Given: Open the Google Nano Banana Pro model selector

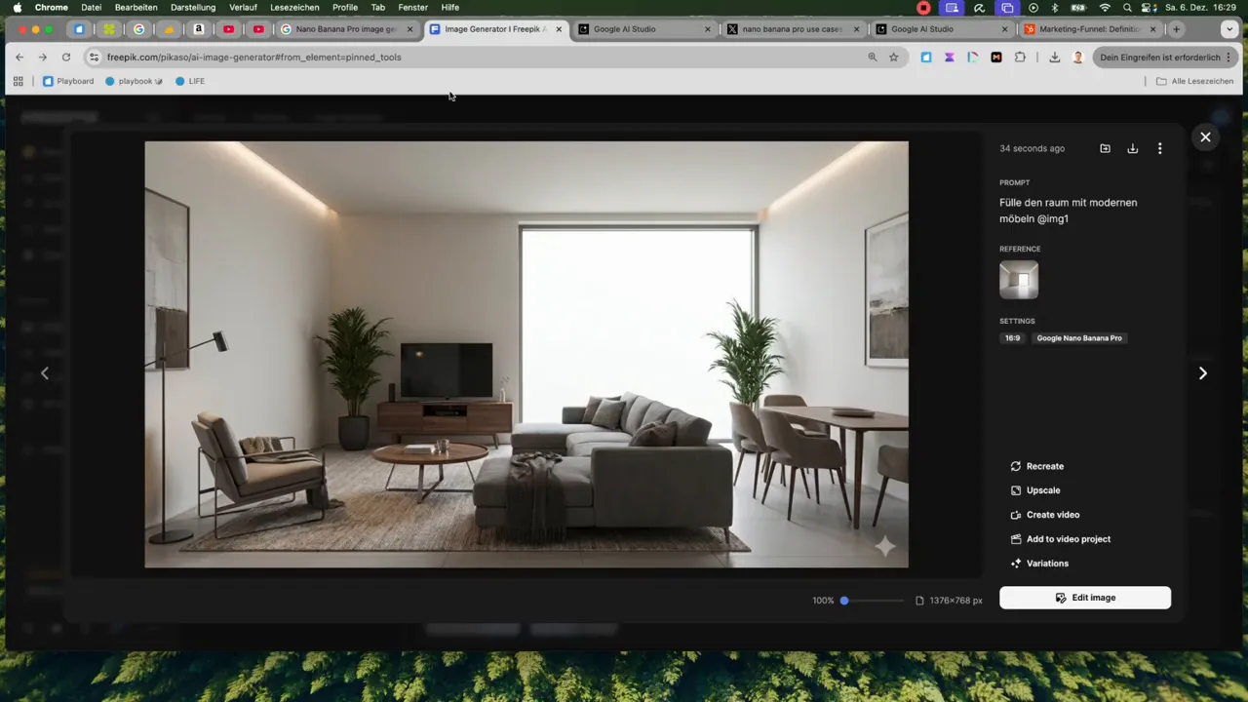Looking at the screenshot, I should pyautogui.click(x=1078, y=337).
